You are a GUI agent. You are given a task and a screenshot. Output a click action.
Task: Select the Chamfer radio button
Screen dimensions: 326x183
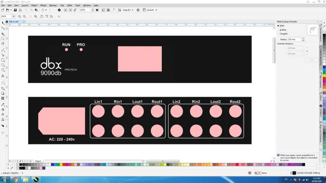coord(278,34)
